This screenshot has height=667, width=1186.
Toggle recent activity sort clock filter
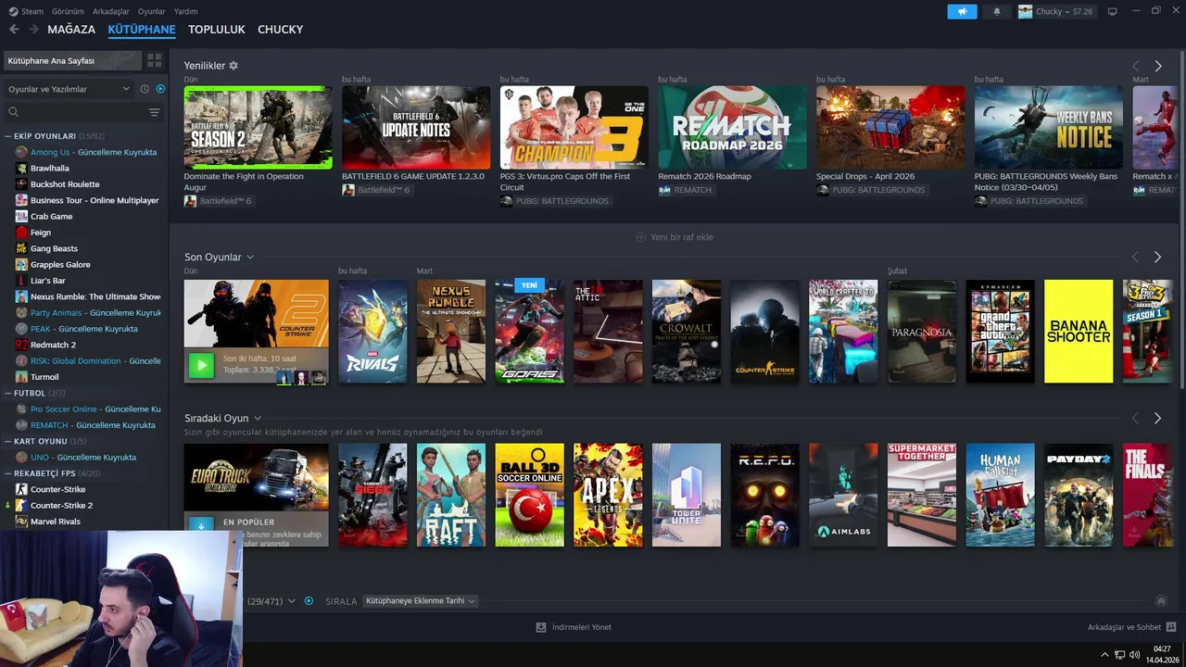coord(145,89)
